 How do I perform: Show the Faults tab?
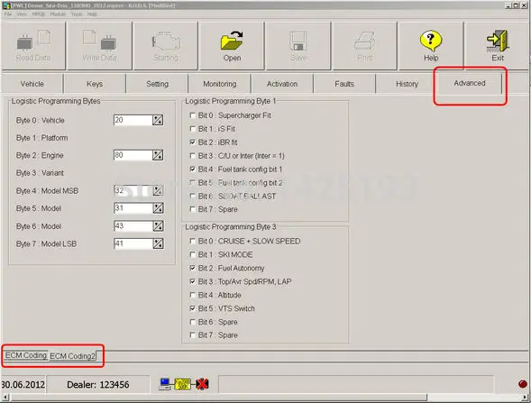coord(344,84)
